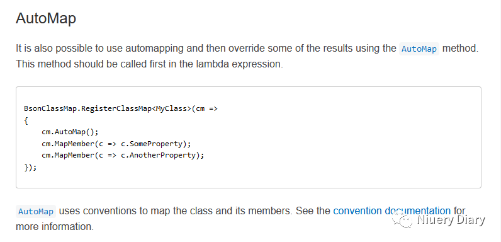Click the Niuery Diary watermark text
Screen dimensions: 501x242
(451, 220)
